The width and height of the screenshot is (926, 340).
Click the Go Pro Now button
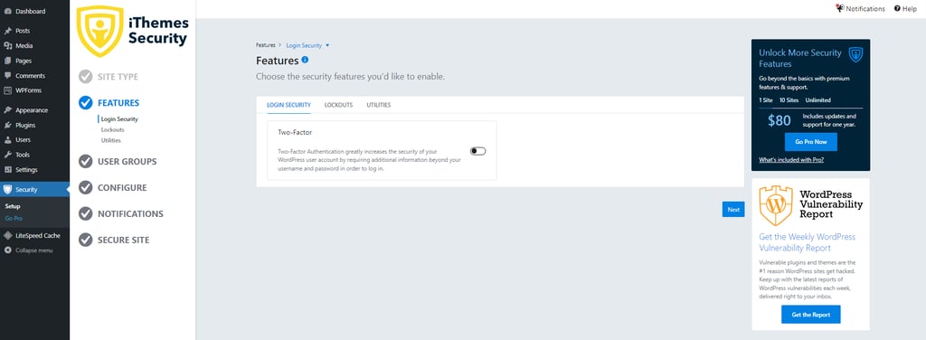point(811,142)
